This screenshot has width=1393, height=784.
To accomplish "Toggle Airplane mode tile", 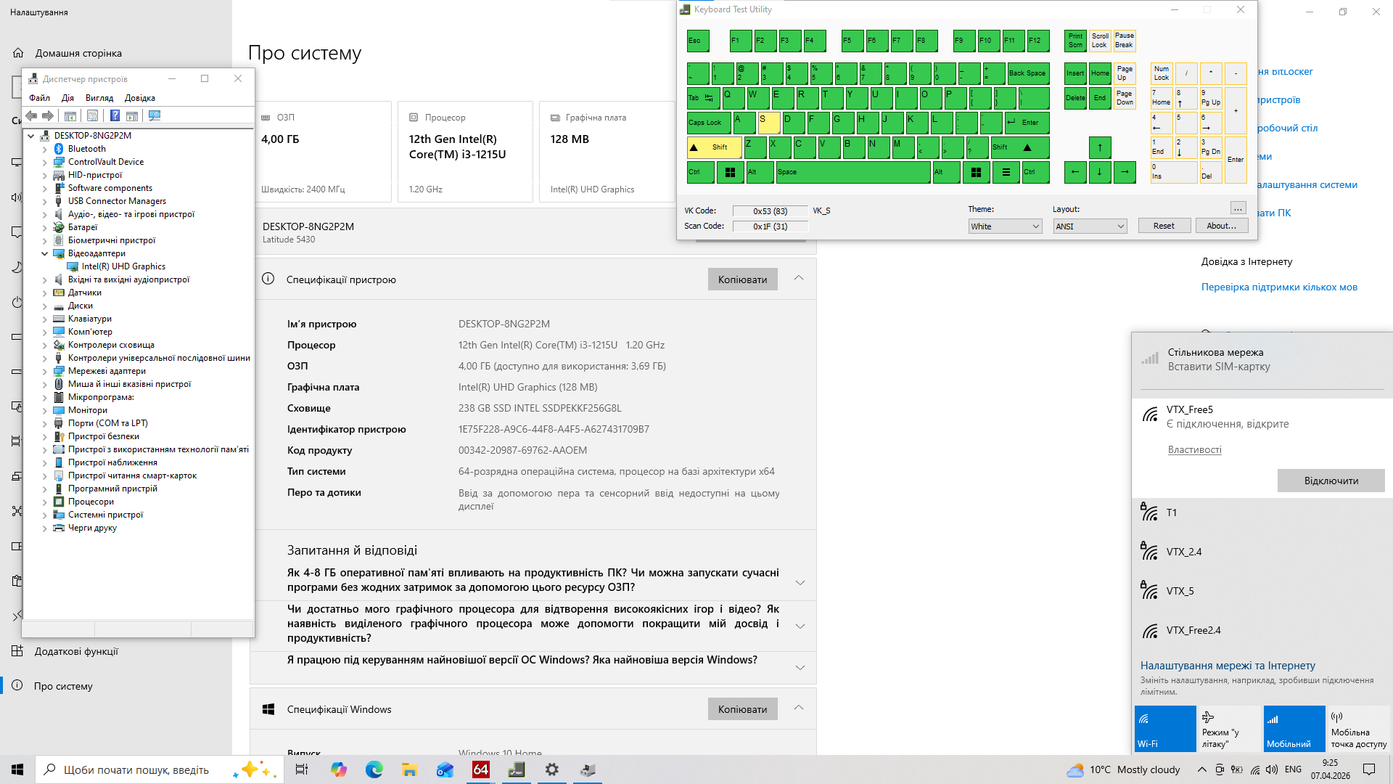I will (1228, 729).
